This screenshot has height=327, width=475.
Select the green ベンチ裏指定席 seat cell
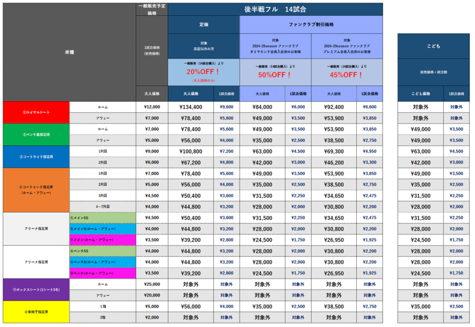pos(36,134)
